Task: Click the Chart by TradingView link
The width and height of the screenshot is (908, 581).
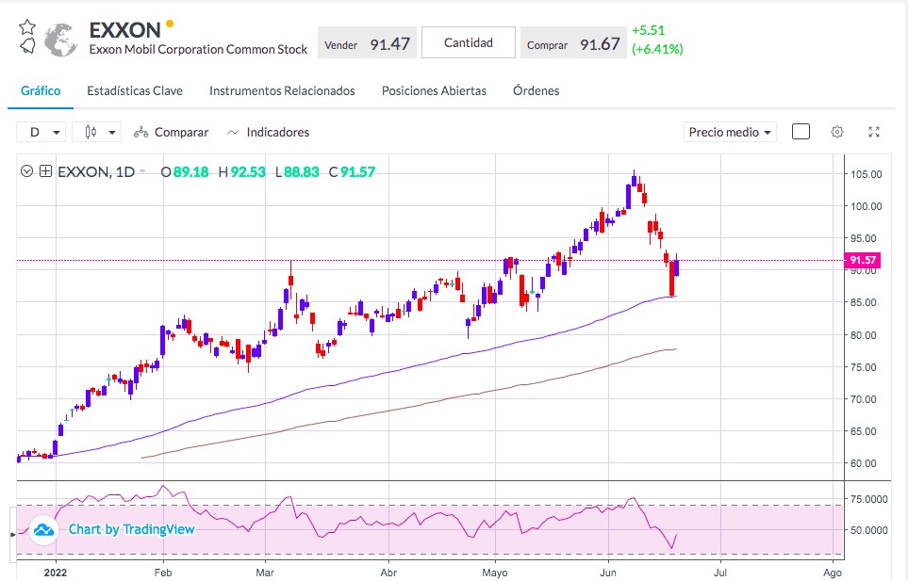Action: tap(131, 529)
